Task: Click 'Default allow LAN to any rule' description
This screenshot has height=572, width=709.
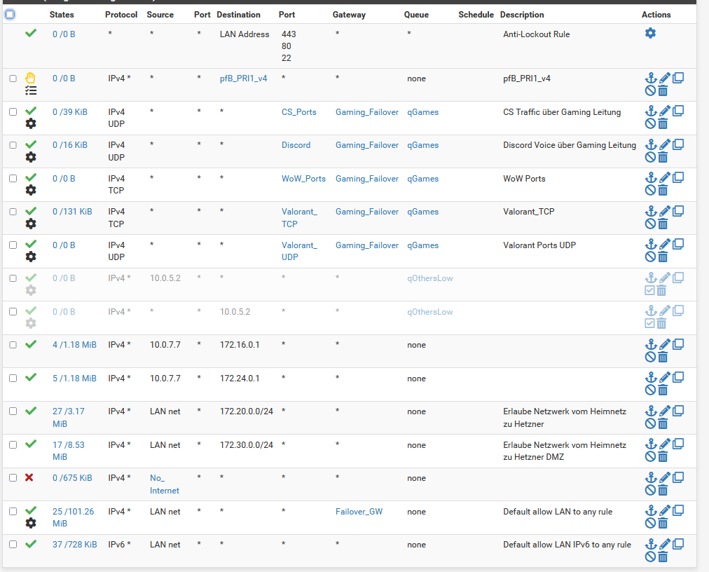Action: (558, 511)
